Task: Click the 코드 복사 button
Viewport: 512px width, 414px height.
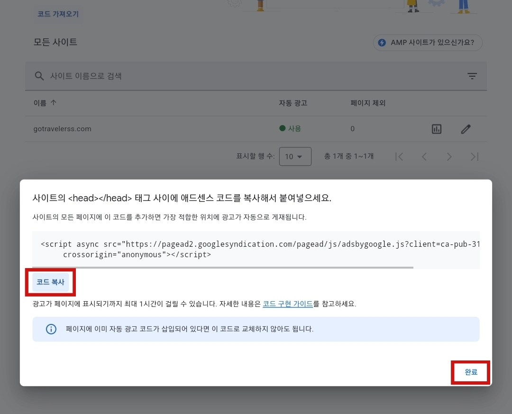Action: 50,282
